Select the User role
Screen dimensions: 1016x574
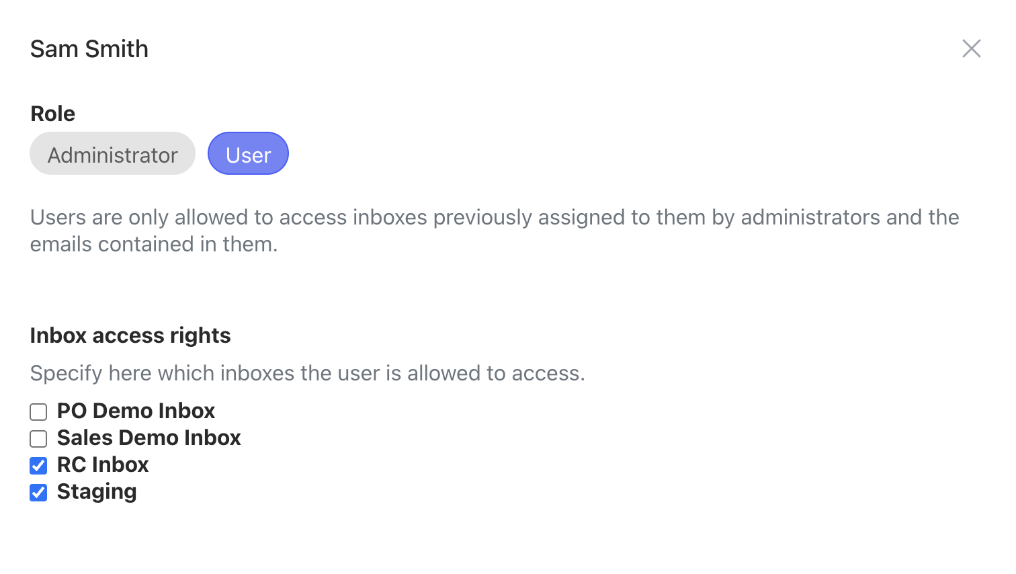point(248,154)
